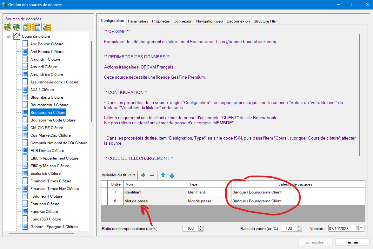Increase the Ratio des temporisations value

[200, 227]
